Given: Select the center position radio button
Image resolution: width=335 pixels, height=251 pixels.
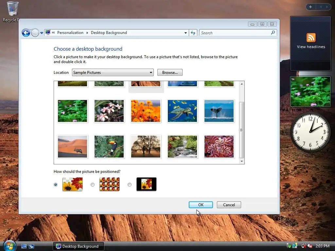Looking at the screenshot, I should (130, 185).
